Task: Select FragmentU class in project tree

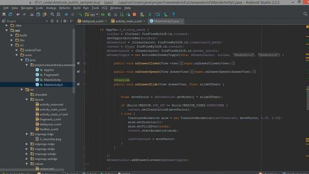Action: pos(51,75)
